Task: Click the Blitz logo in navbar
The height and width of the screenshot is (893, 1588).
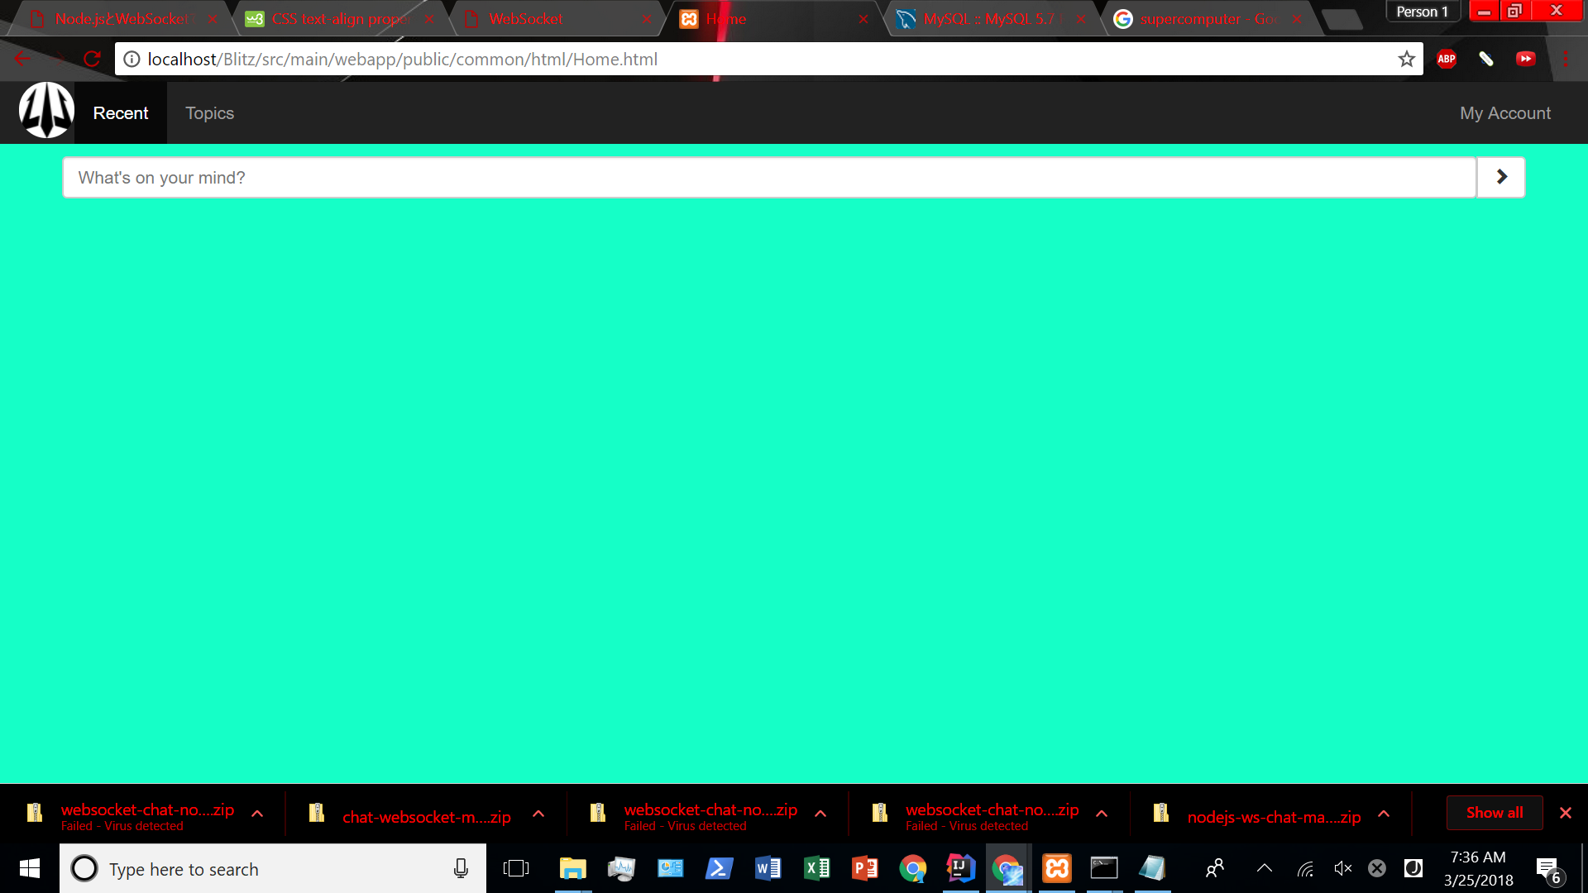Action: tap(46, 111)
